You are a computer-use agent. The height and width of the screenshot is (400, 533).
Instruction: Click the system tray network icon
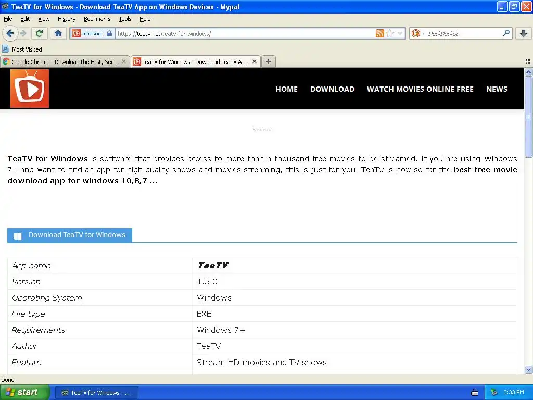(x=493, y=393)
